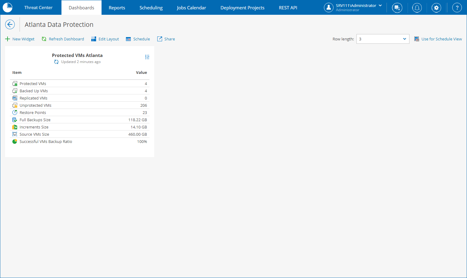Click the Replicated VMs value 0
Screen dimensions: 467x278
tap(146, 98)
